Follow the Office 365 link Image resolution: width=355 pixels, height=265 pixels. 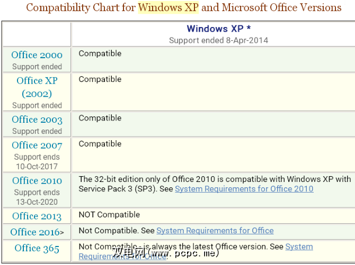[37, 248]
